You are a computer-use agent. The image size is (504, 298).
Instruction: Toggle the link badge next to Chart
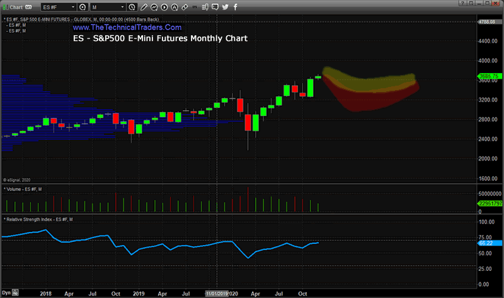pos(28,7)
